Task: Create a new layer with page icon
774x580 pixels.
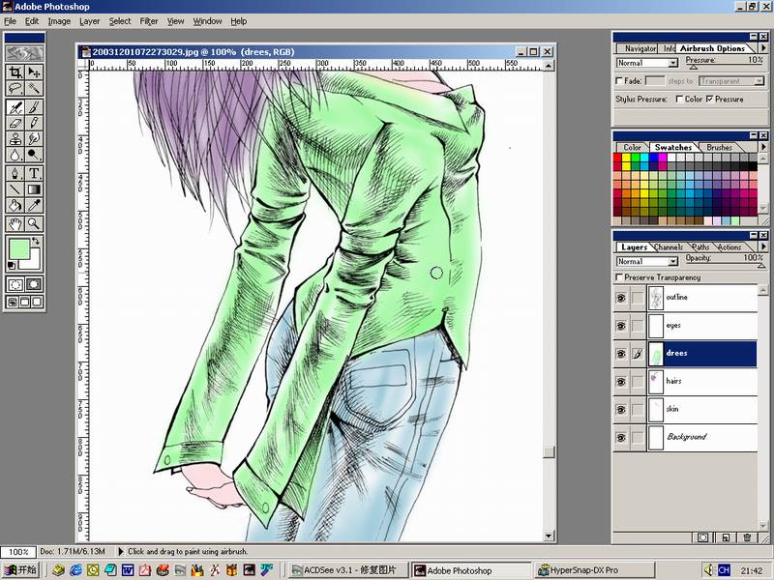Action: click(x=726, y=537)
